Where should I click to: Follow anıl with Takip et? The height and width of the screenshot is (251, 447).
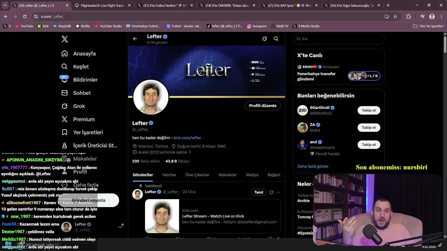pyautogui.click(x=369, y=144)
